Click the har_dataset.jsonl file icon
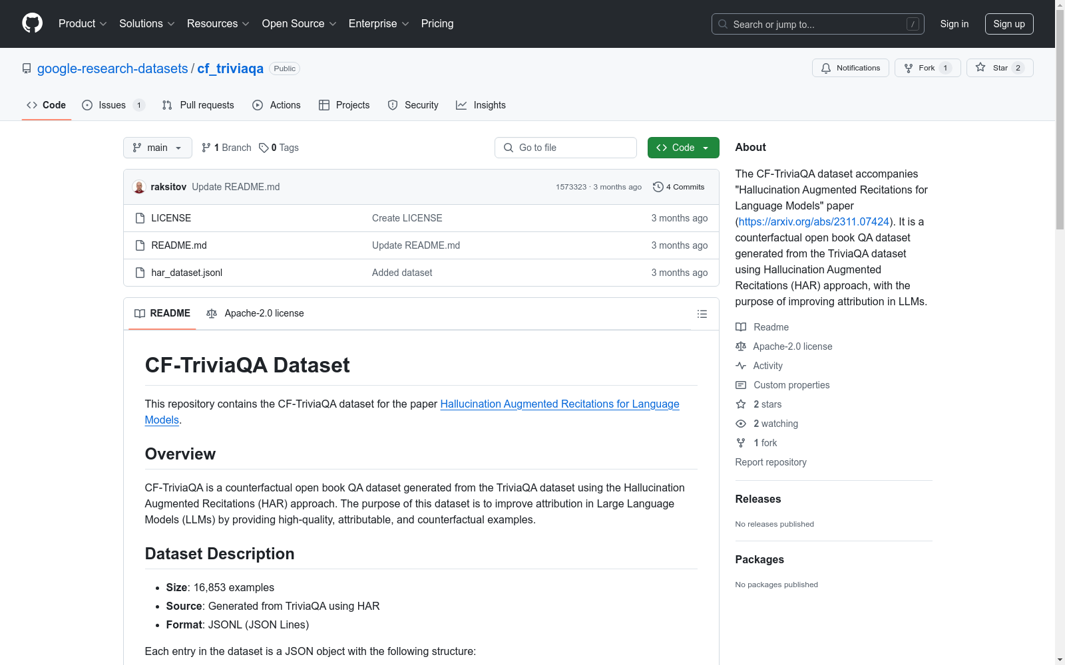This screenshot has width=1065, height=665. point(140,273)
